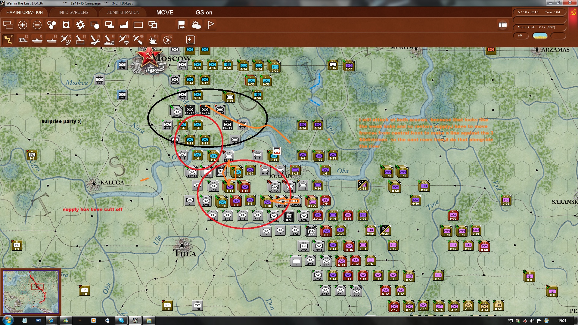Select the Arzamas city marker
Viewport: 578px width, 325px height.
point(537,50)
